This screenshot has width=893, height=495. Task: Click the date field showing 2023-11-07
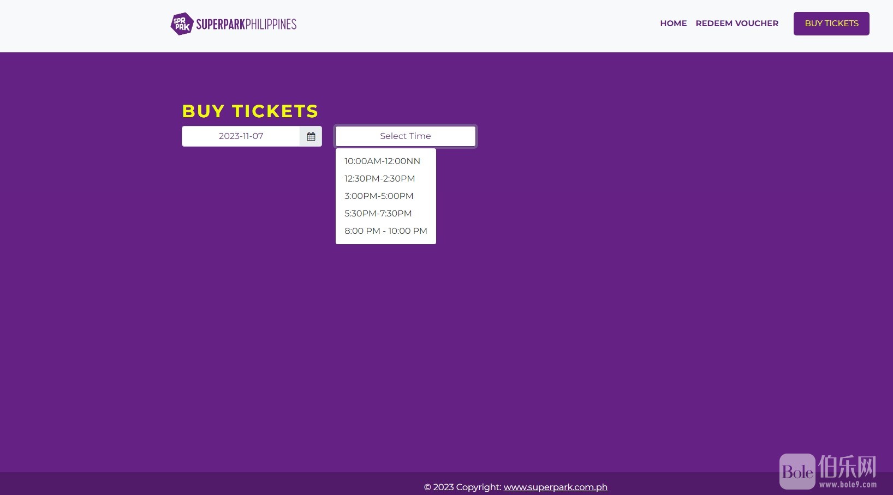(x=241, y=136)
